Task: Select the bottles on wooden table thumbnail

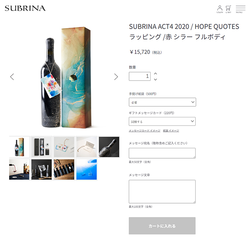Action: (x=64, y=170)
